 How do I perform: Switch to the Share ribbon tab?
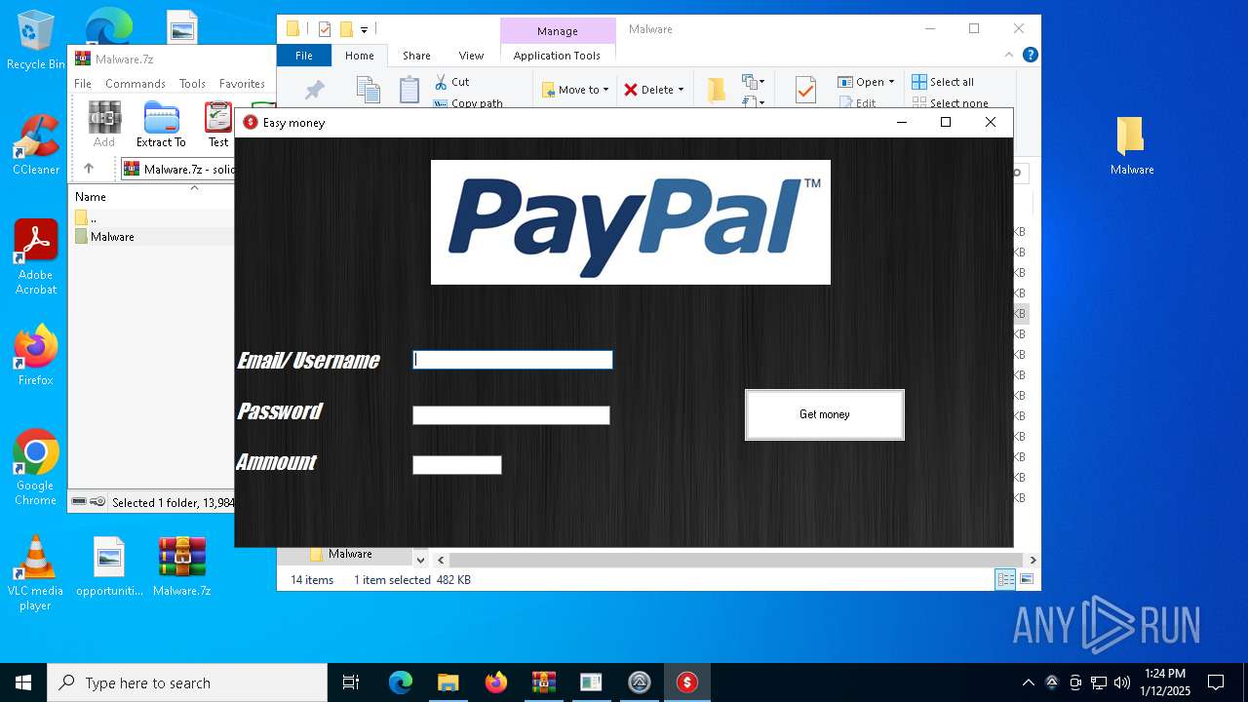coord(416,56)
